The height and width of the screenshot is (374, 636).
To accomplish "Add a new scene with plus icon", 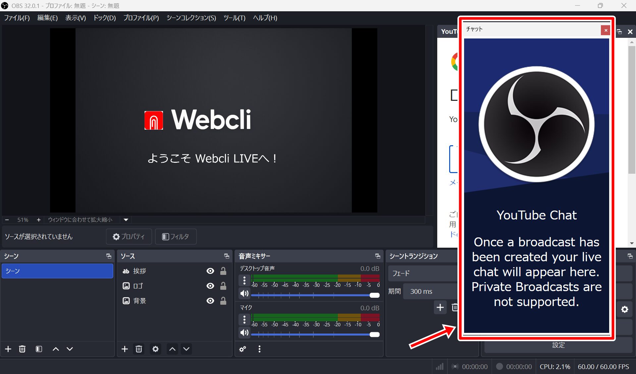I will point(8,349).
